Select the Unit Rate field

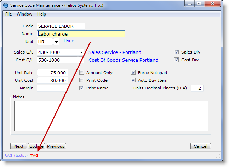coord(52,73)
